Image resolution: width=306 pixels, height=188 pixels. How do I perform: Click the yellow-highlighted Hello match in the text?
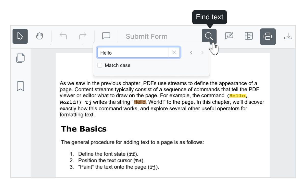point(237,96)
